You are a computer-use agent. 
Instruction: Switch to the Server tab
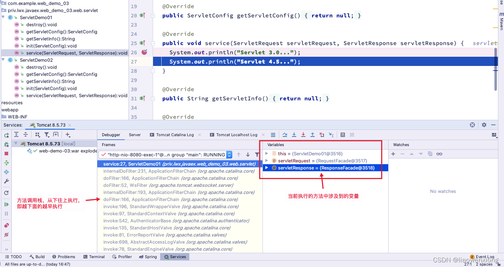[135, 135]
